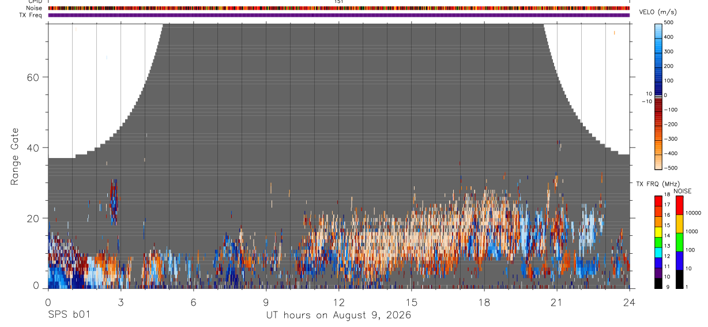708x327 pixels.
Task: Click the 3 hour tick label
Action: (x=120, y=302)
